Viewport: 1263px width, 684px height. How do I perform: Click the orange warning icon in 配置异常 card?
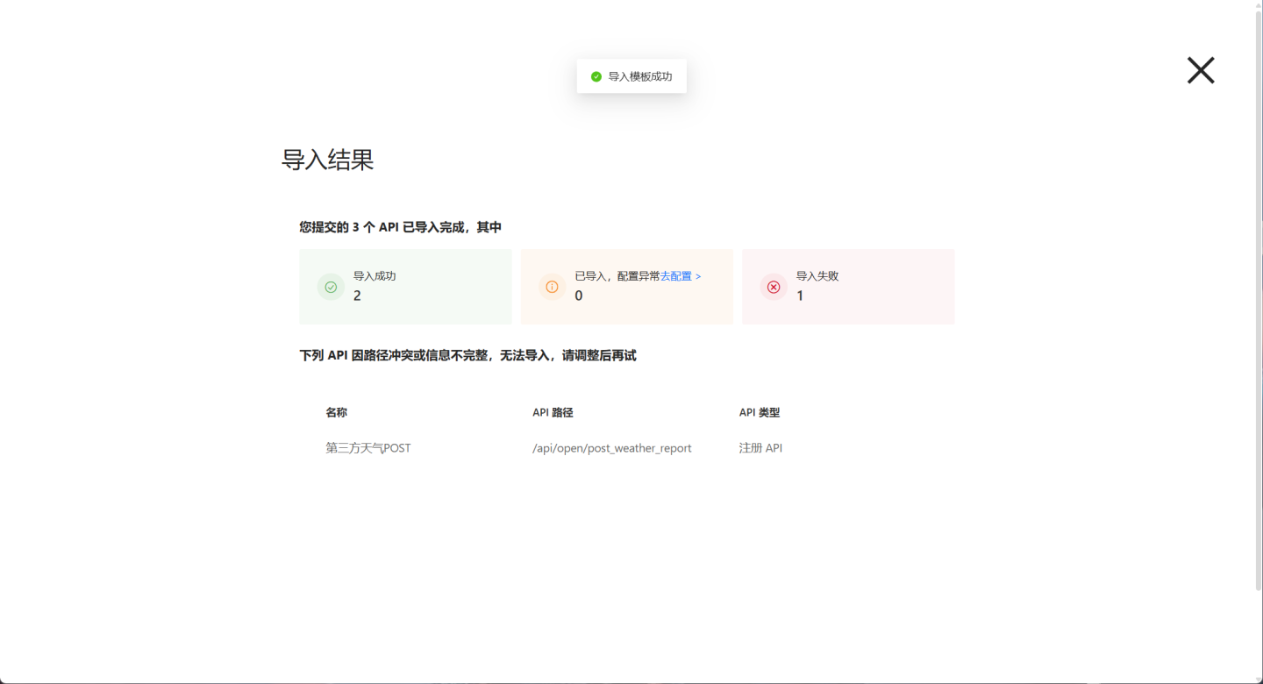pyautogui.click(x=552, y=287)
